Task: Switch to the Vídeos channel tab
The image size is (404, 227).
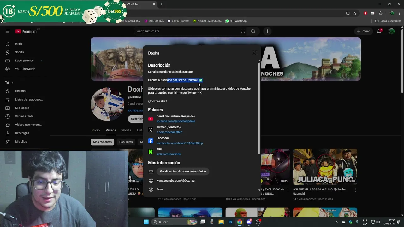Action: coord(111,130)
